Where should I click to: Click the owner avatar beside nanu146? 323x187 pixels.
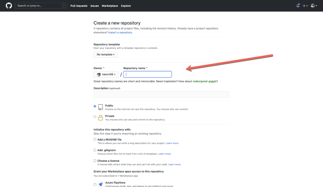99,74
